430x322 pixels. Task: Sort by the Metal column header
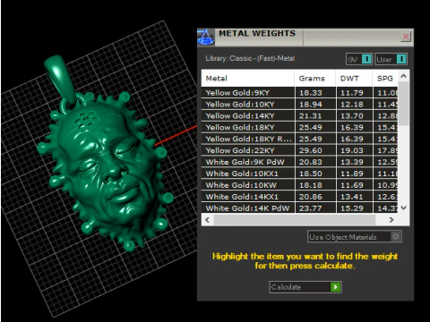[x=248, y=79]
